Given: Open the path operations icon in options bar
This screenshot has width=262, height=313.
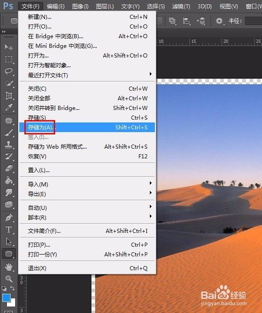Looking at the screenshot, I should [x=172, y=21].
